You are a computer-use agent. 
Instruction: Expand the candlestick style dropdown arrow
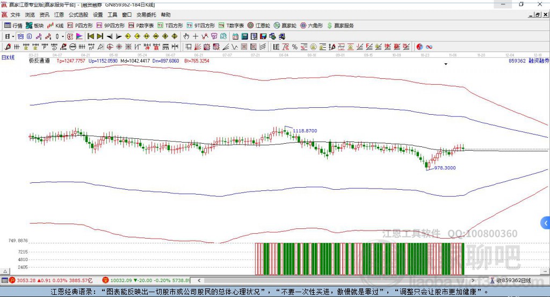coord(63,36)
